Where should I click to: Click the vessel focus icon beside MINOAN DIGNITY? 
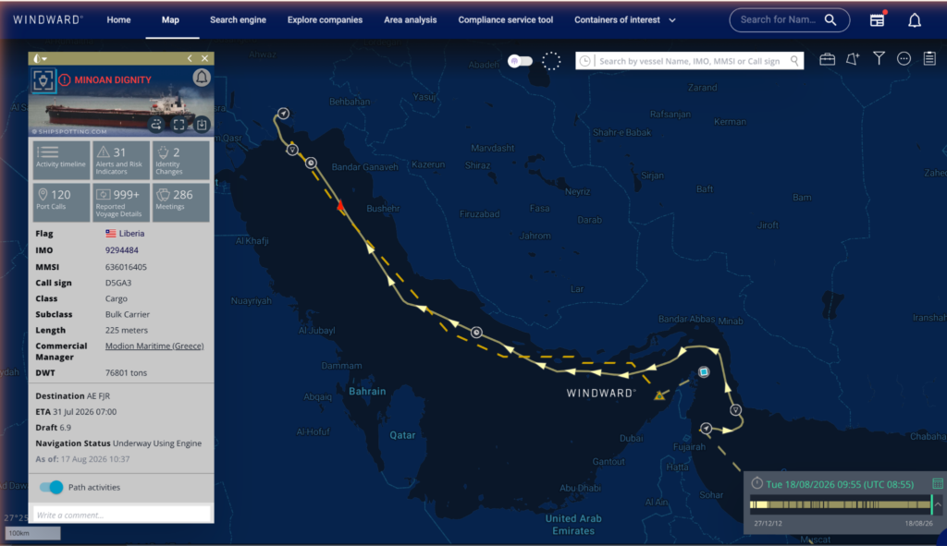43,80
